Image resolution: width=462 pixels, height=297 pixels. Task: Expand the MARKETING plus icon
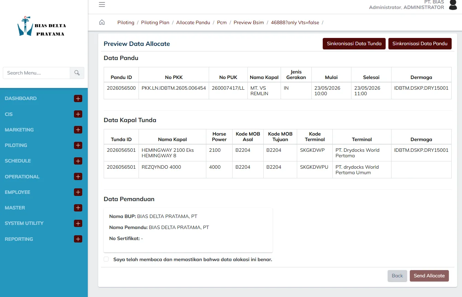pos(78,130)
